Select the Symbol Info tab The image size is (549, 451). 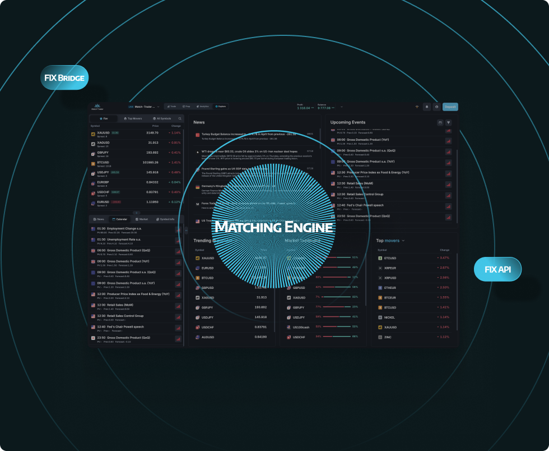(x=166, y=219)
